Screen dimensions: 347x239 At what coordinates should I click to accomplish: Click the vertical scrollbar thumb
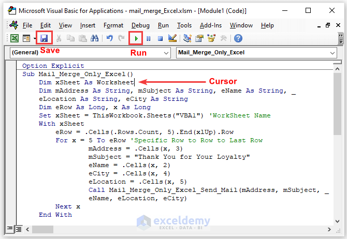pos(337,104)
